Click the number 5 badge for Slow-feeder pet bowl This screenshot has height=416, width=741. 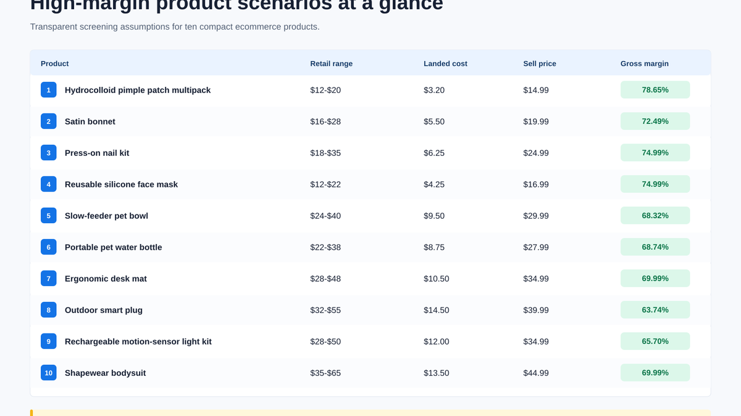point(49,216)
